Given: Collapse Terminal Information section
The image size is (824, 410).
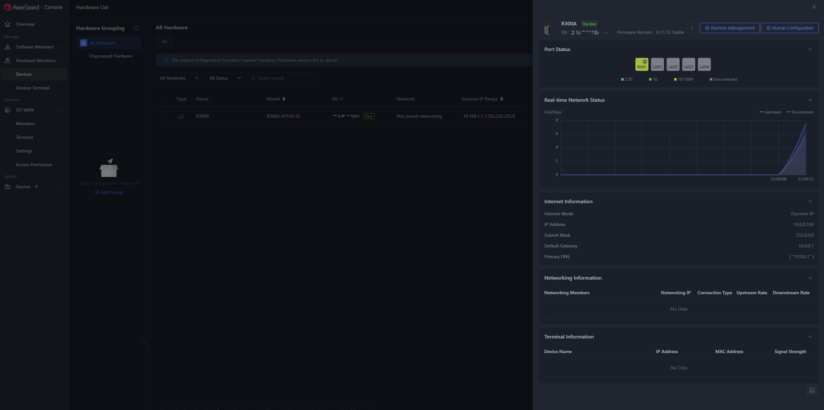Looking at the screenshot, I should tap(810, 337).
